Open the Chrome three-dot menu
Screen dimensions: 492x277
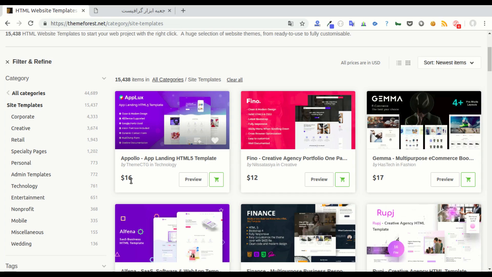(485, 23)
